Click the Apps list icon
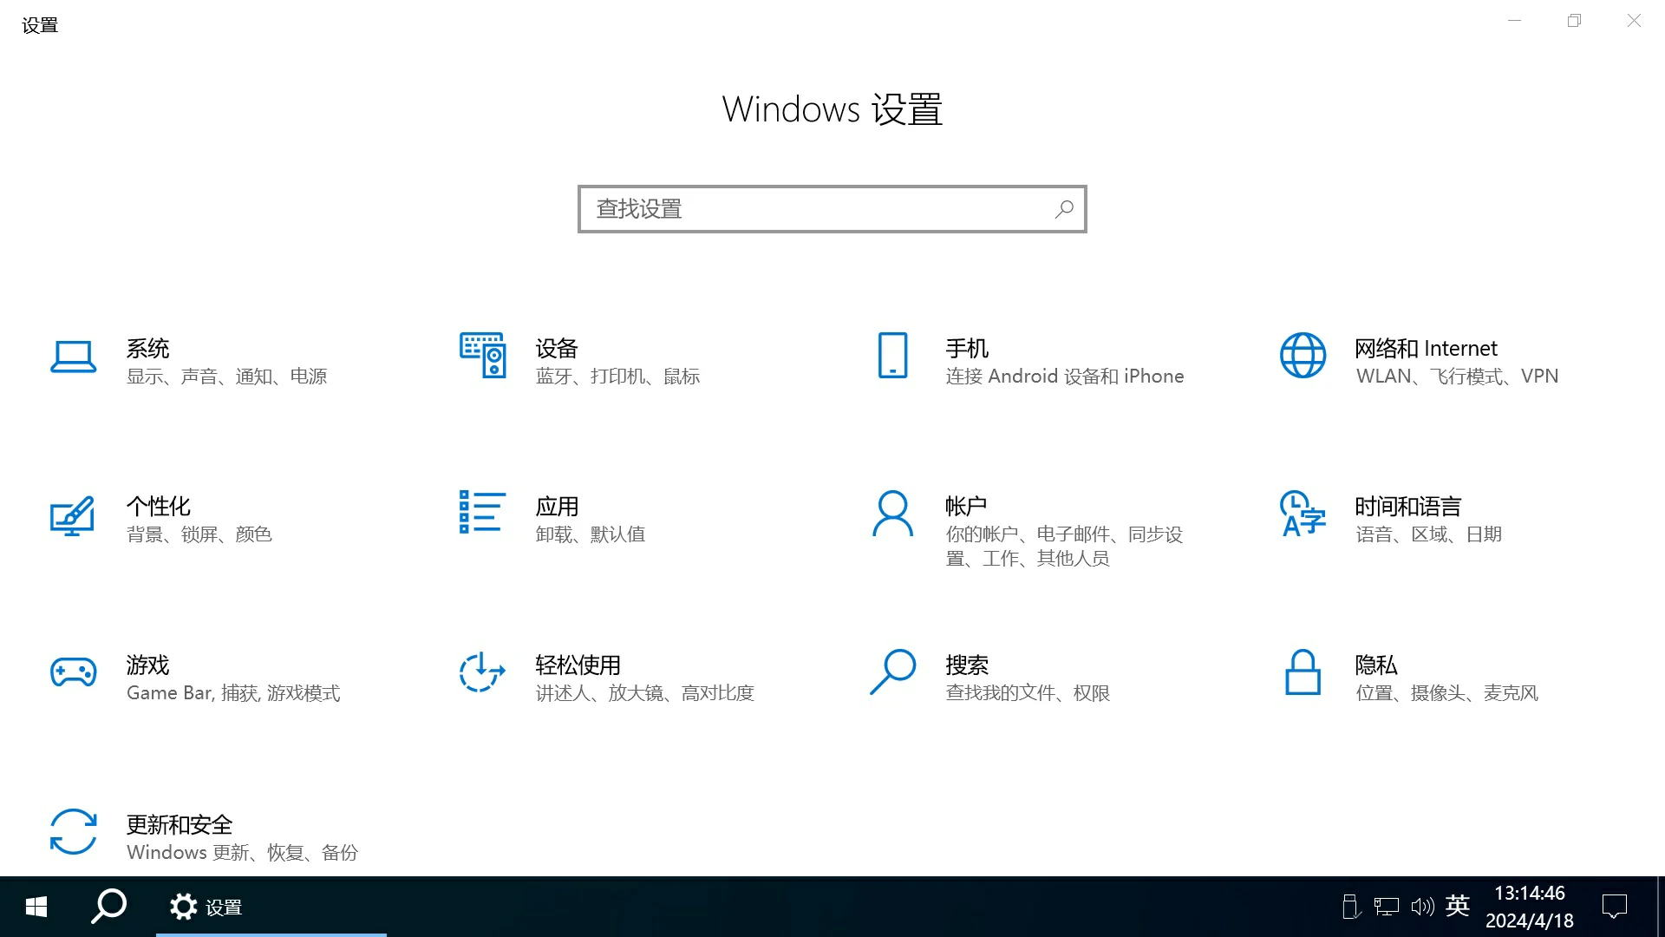The height and width of the screenshot is (937, 1665). (x=483, y=512)
